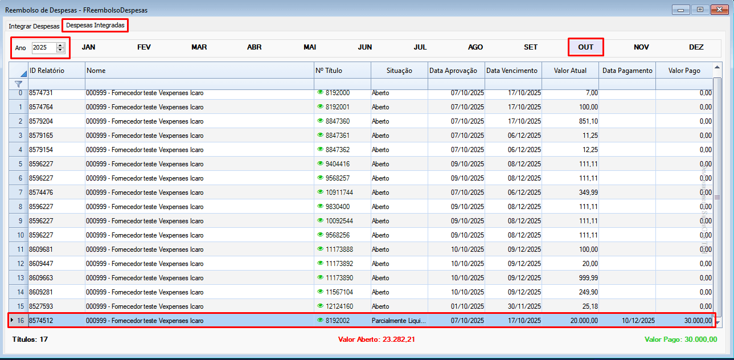This screenshot has width=734, height=360.
Task: Select eye icon of título 11173888
Action: 319,249
